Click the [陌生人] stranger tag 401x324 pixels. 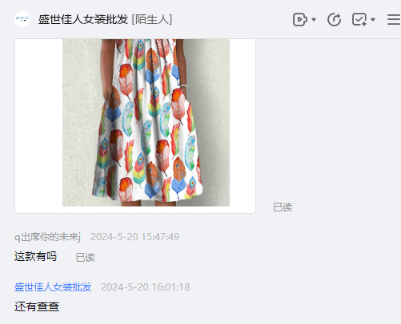(152, 19)
